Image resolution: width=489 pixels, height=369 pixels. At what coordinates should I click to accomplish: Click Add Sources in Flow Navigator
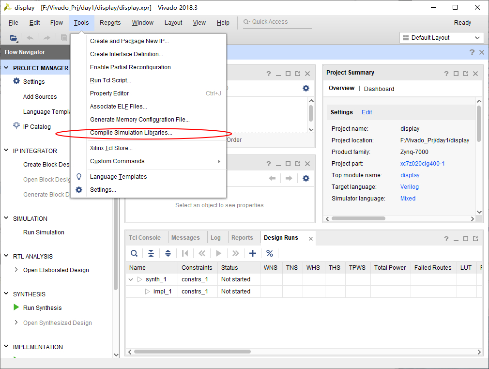40,97
